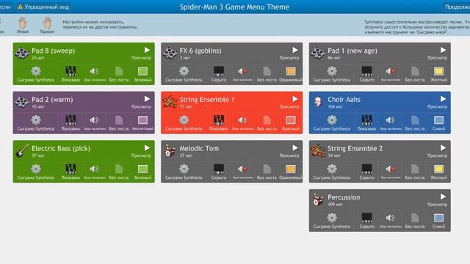Open the Pad 8 (sweep) instrument icon

click(22, 53)
